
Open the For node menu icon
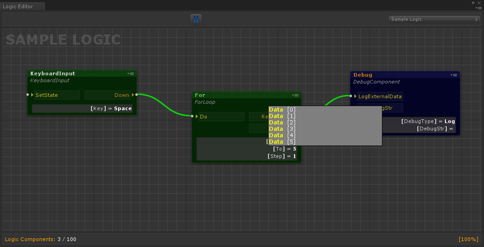[x=295, y=95]
